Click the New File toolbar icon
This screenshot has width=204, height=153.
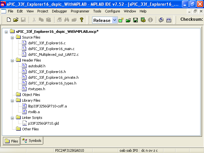(x=9, y=20)
